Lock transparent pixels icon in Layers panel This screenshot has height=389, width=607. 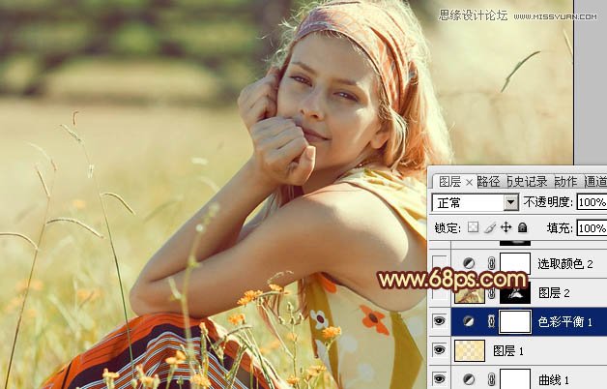click(473, 227)
